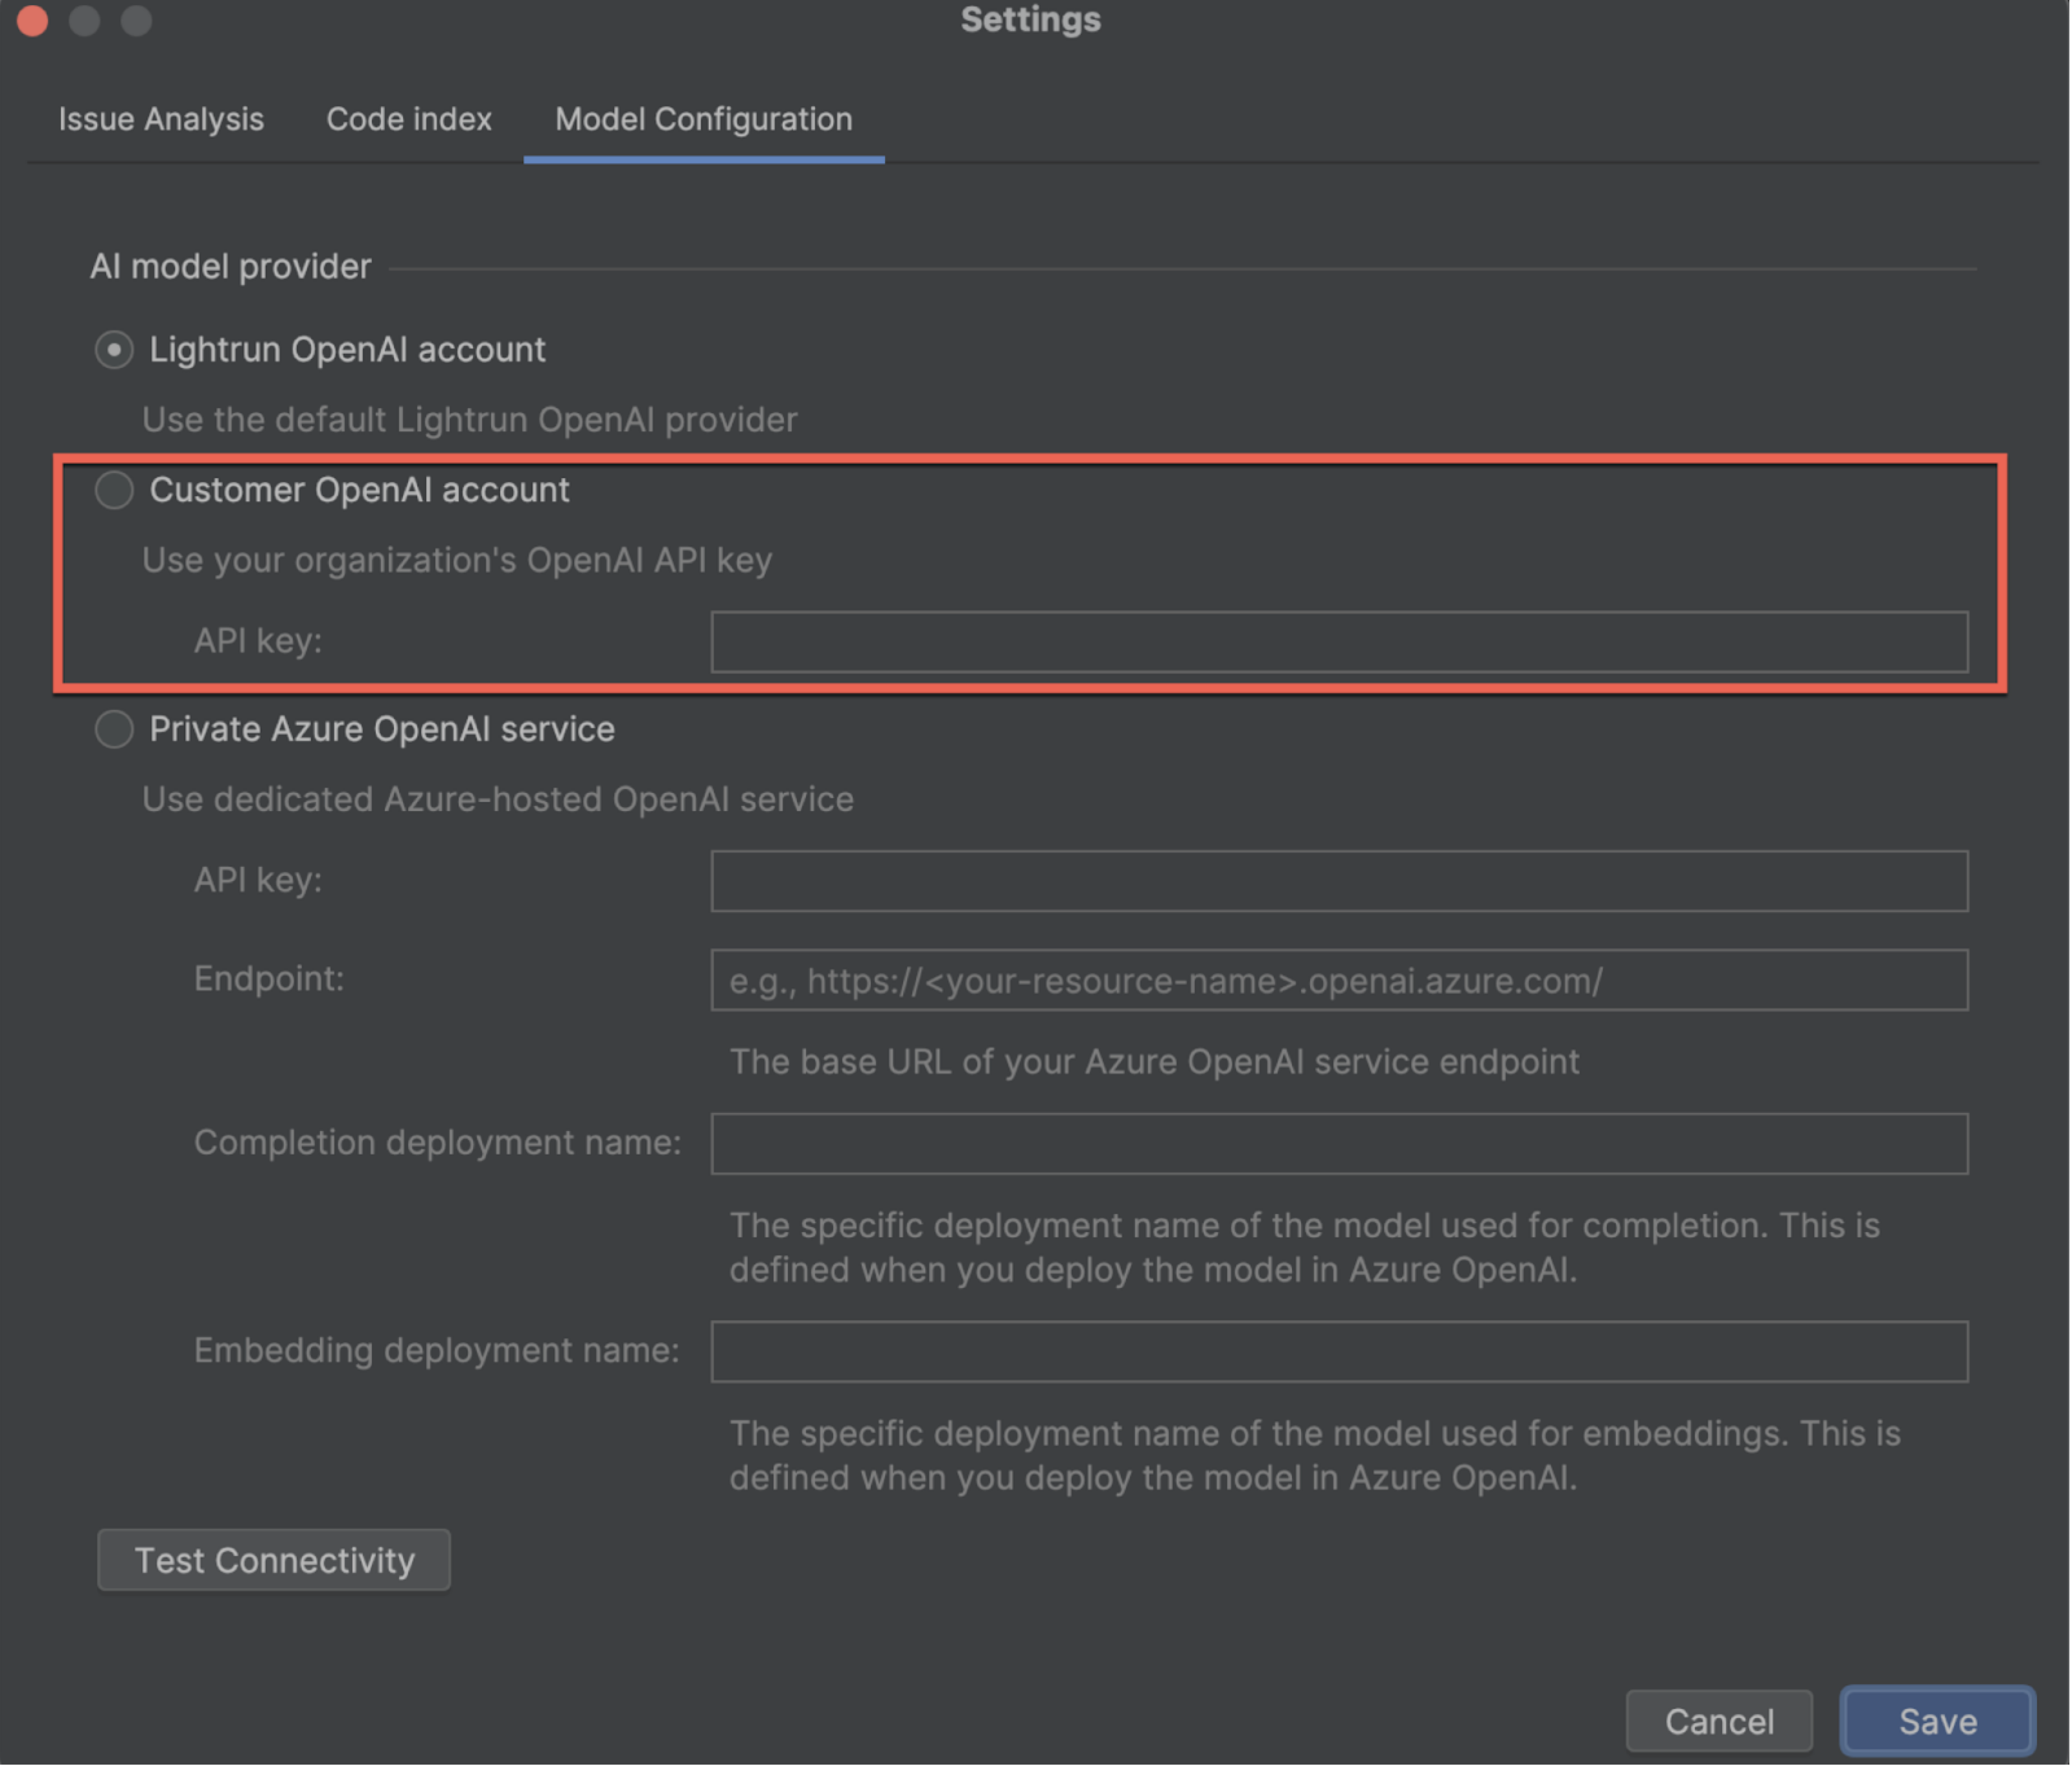Open the Code index tab

[408, 119]
